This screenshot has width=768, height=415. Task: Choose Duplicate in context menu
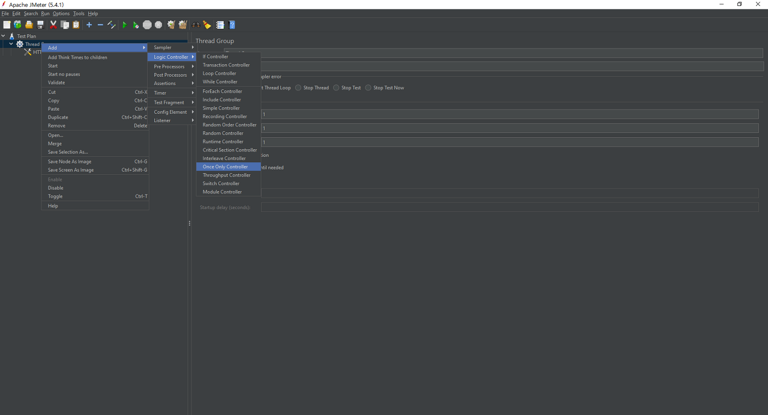[95, 117]
